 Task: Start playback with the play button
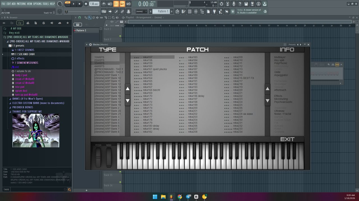point(74,4)
